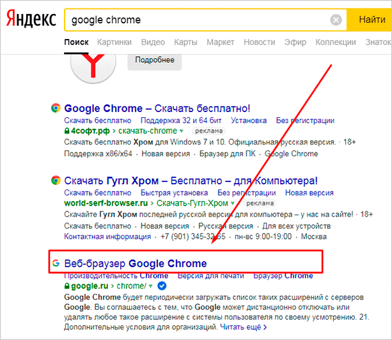Screen dimensions: 392x340
Task: Select the Новости tab
Action: [260, 42]
